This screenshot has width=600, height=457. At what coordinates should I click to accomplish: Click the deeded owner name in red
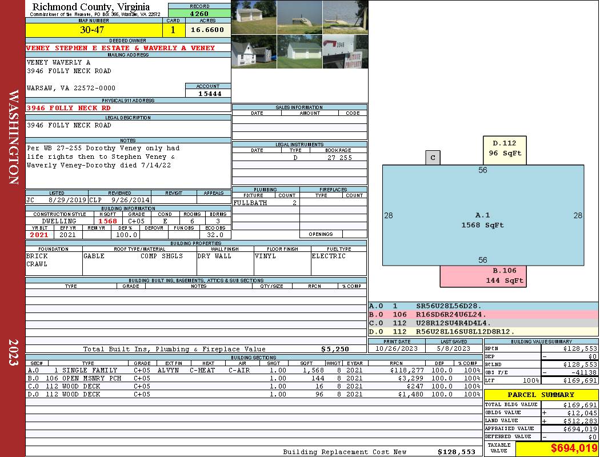(121, 48)
